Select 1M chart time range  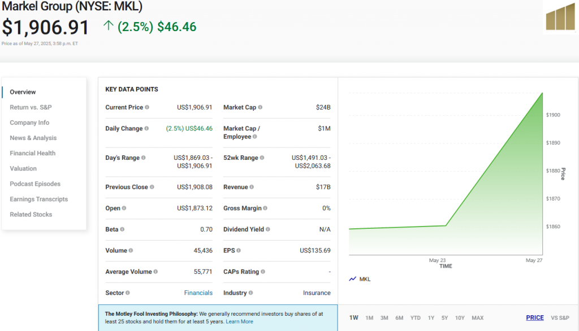[x=369, y=317]
